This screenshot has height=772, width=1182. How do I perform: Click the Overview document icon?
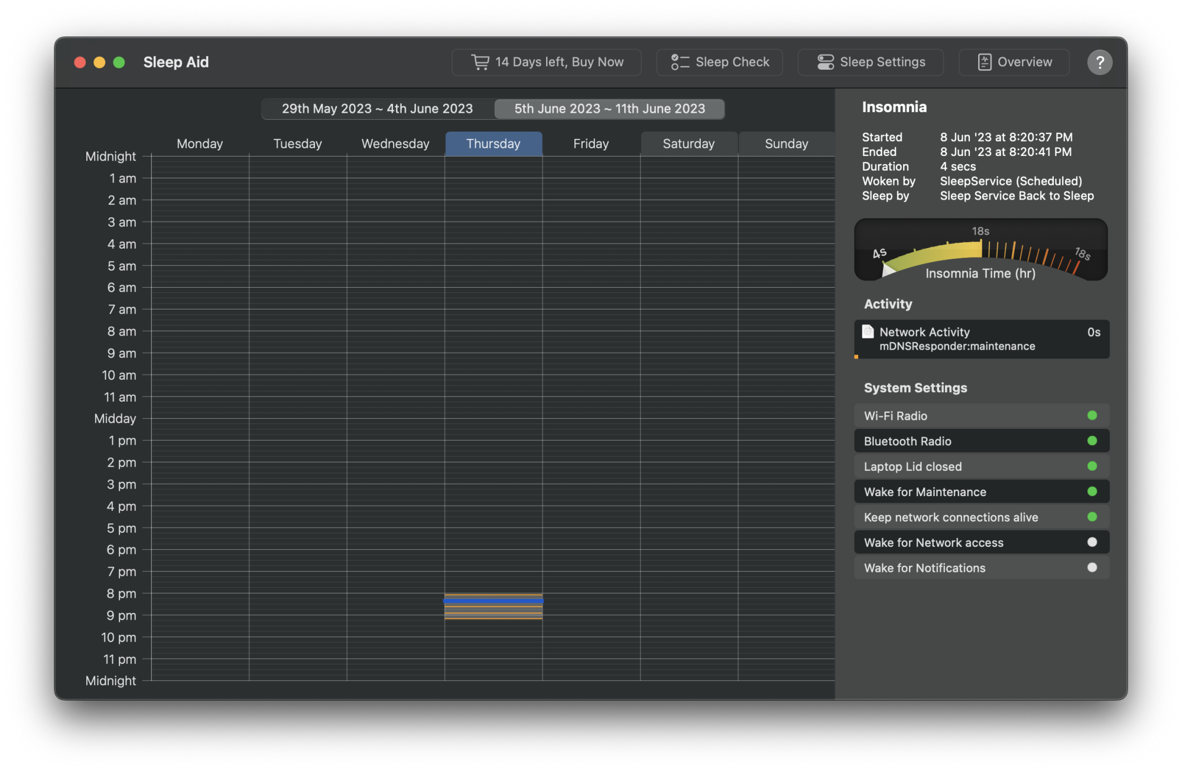click(984, 62)
